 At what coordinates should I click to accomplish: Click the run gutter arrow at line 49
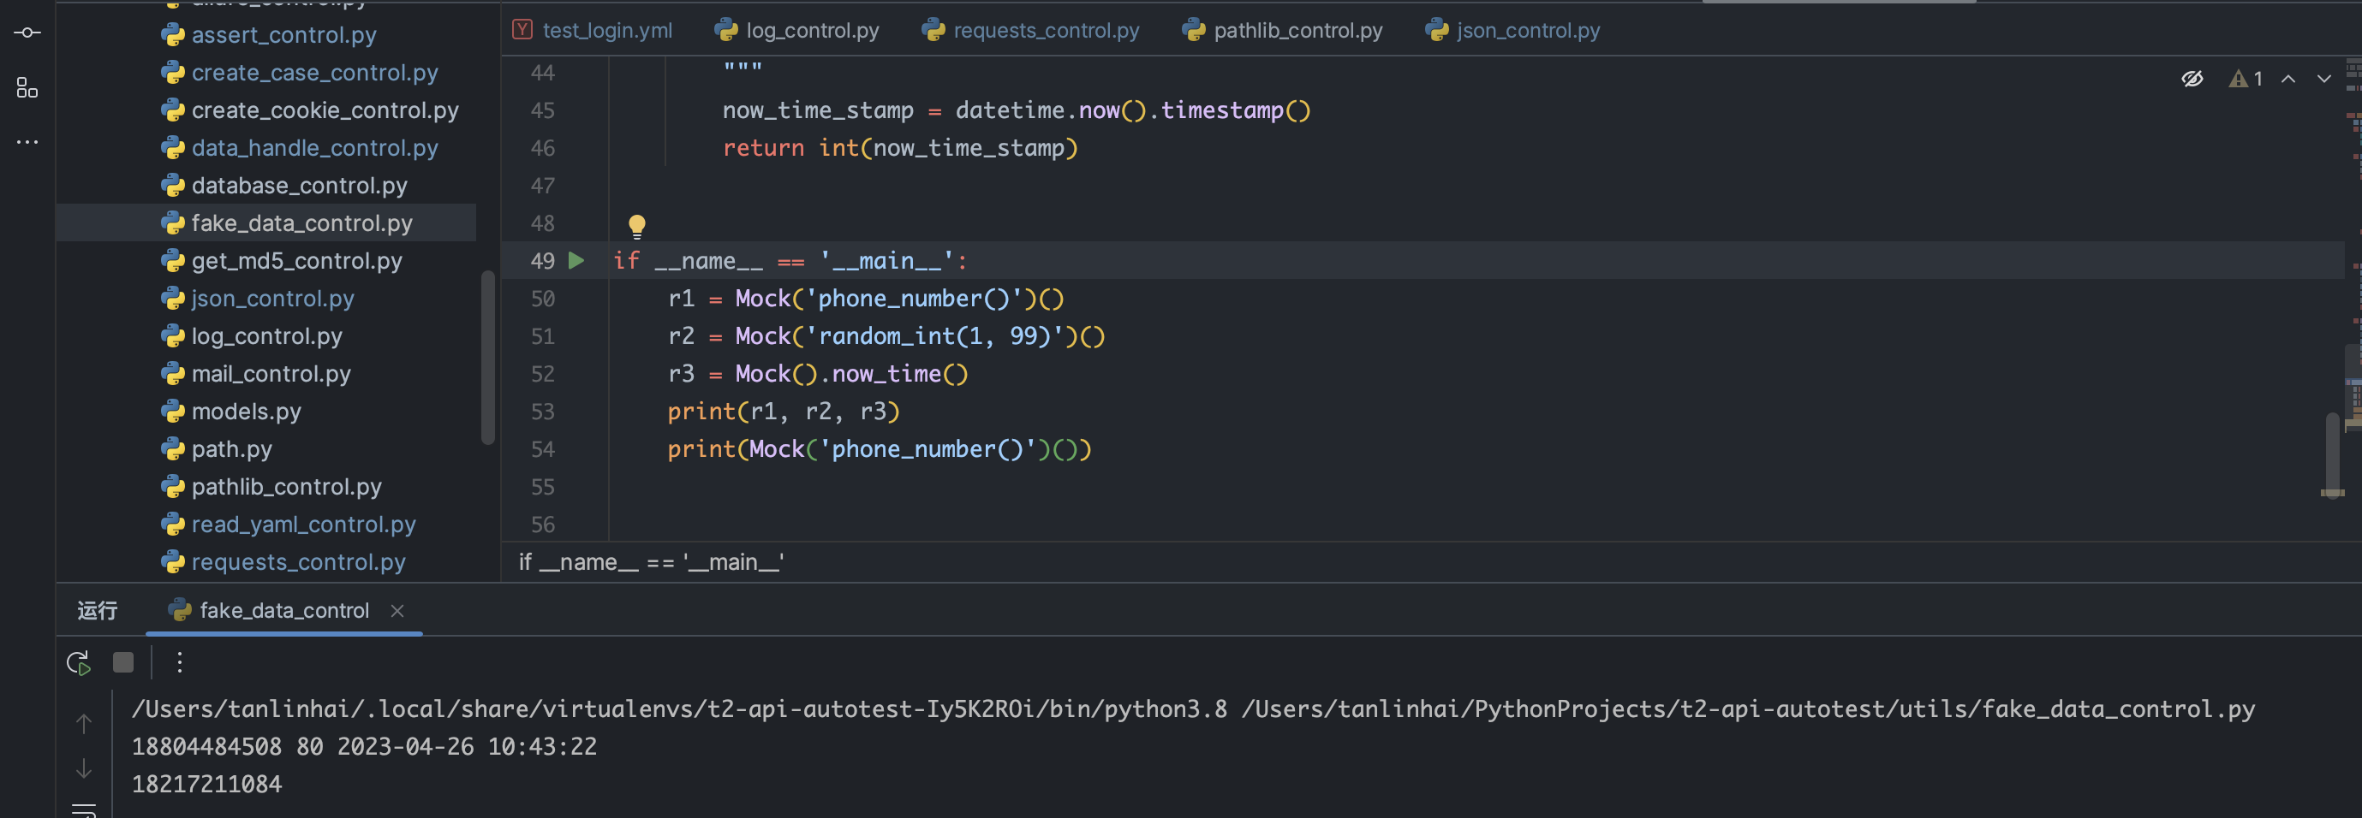pos(576,261)
